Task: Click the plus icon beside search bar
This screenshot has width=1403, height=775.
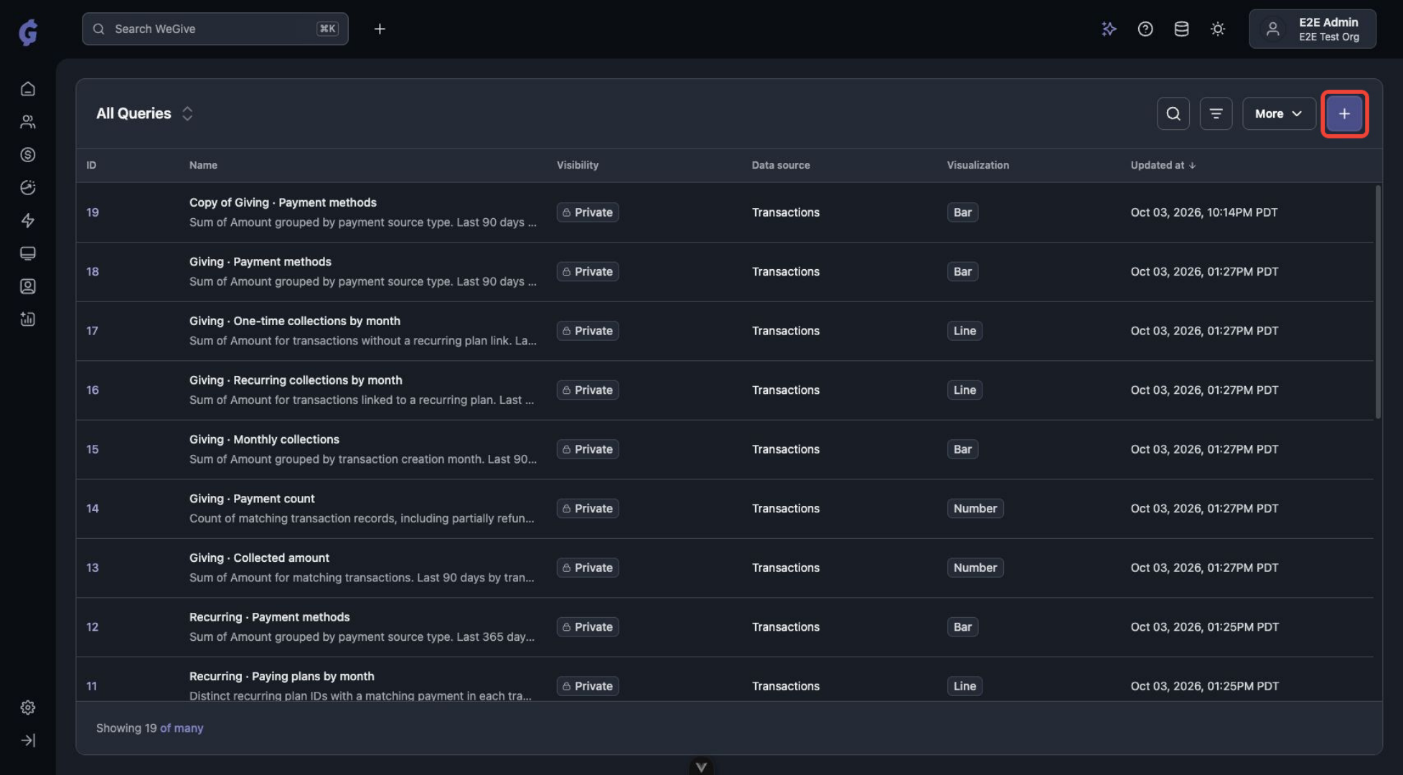Action: coord(380,29)
